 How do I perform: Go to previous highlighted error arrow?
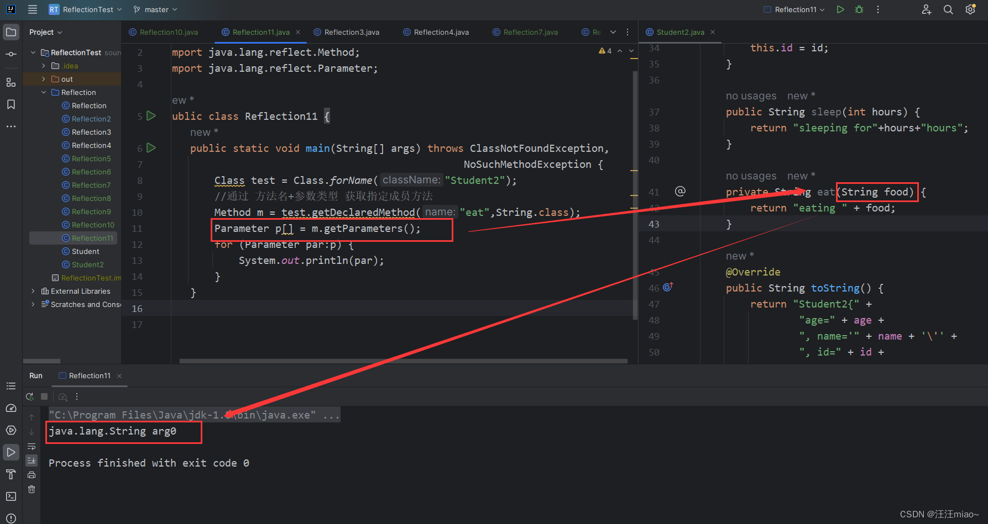(x=620, y=51)
